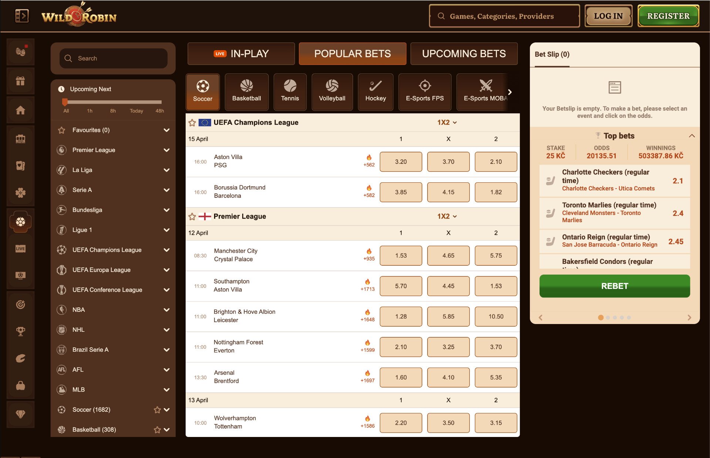
Task: Toggle the favourite star for Soccer (1682)
Action: (157, 410)
